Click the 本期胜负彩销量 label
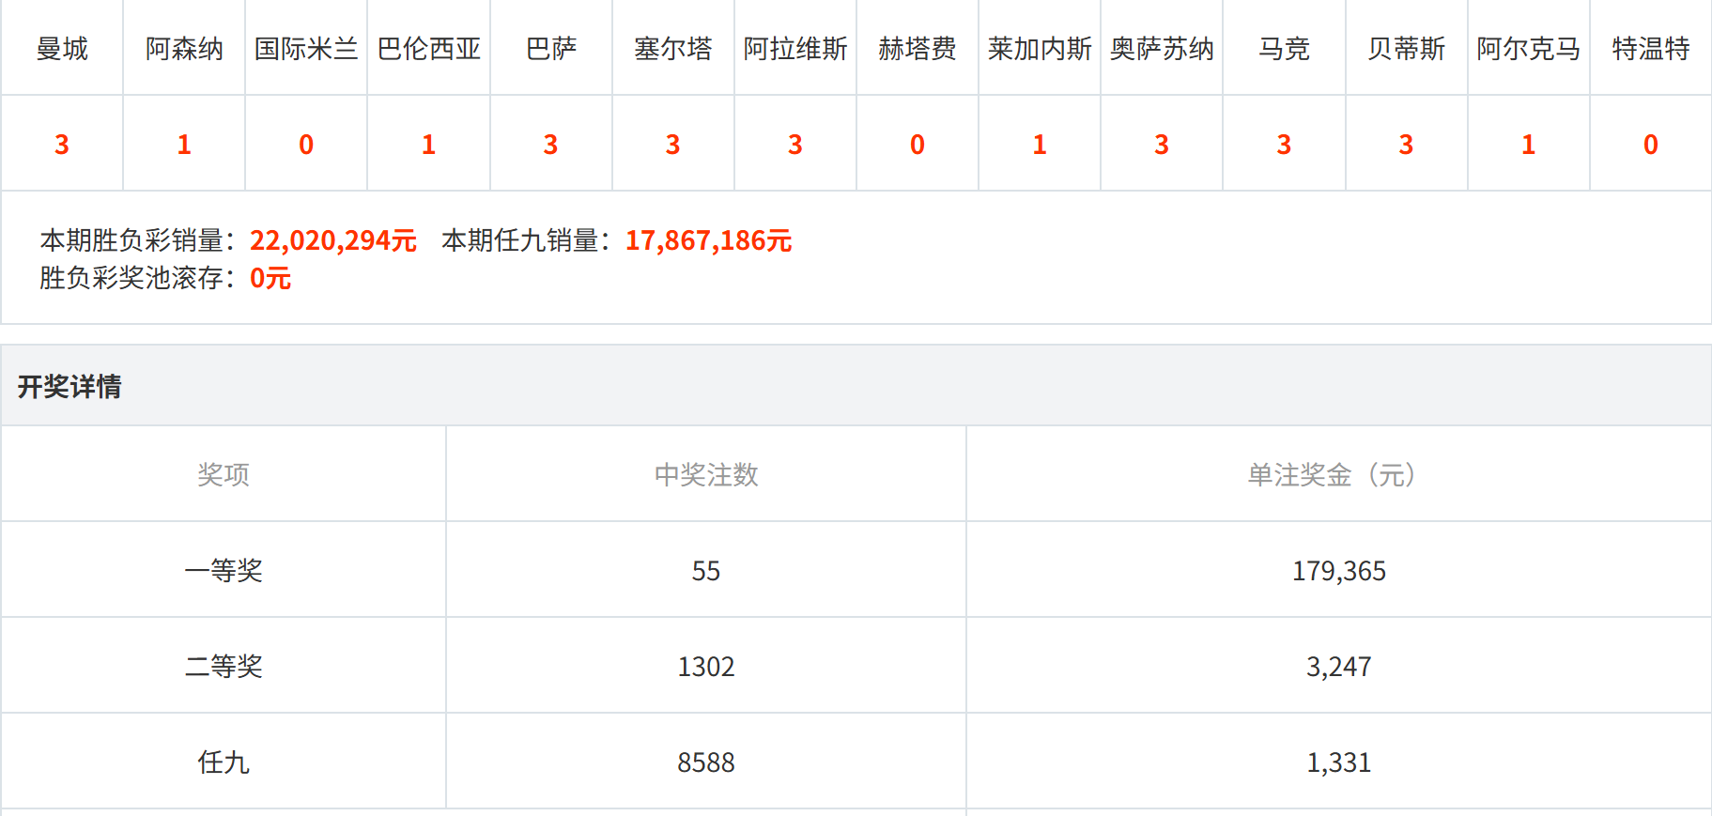Viewport: 1712px width, 816px height. (x=137, y=240)
